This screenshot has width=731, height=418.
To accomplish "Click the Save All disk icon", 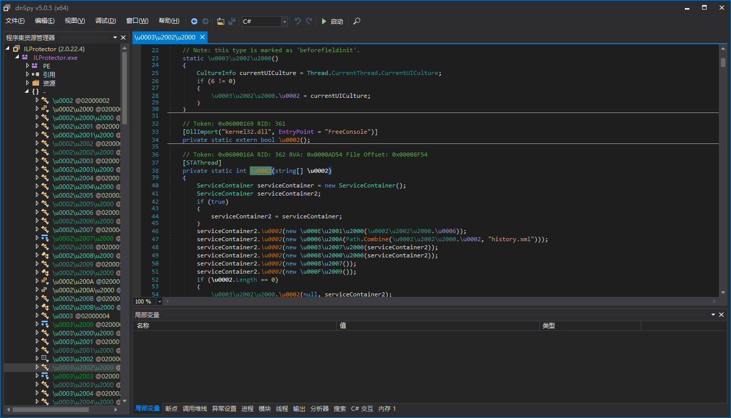I will tap(232, 21).
